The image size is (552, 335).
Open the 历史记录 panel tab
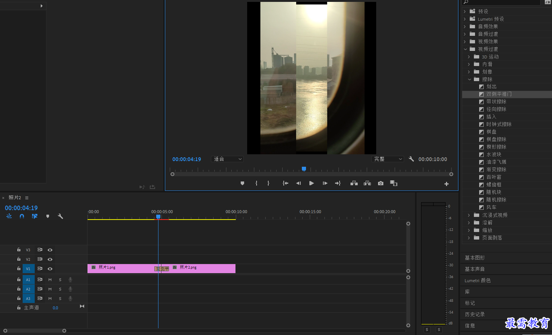tap(475, 314)
